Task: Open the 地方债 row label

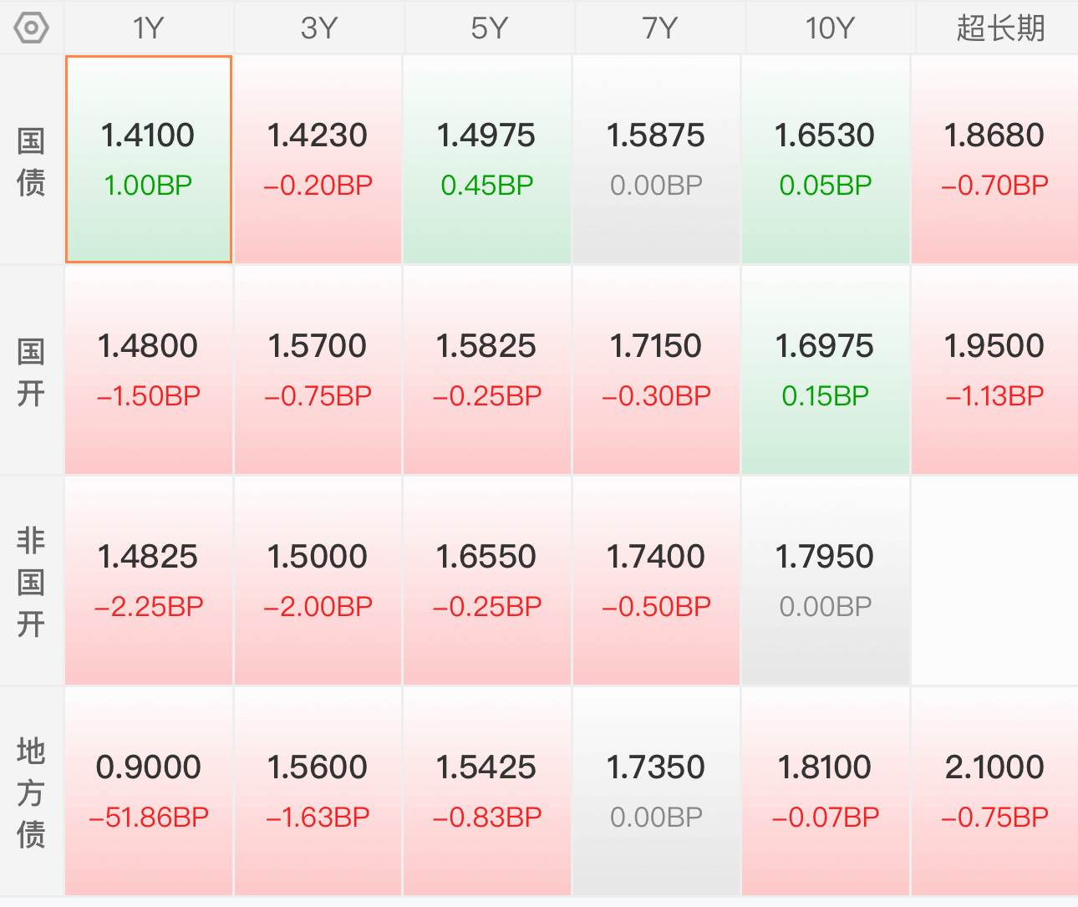Action: (31, 792)
